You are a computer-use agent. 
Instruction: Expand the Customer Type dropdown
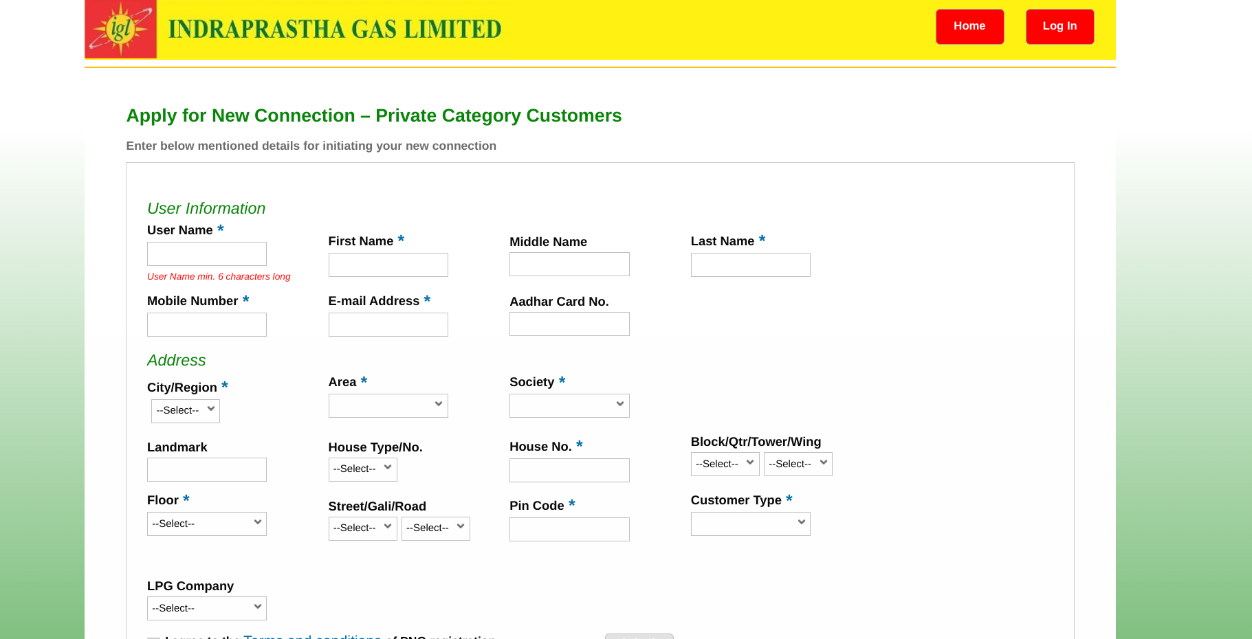[x=750, y=524]
